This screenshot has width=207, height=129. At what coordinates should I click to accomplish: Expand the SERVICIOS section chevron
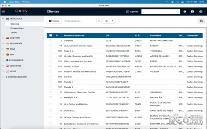[3, 66]
